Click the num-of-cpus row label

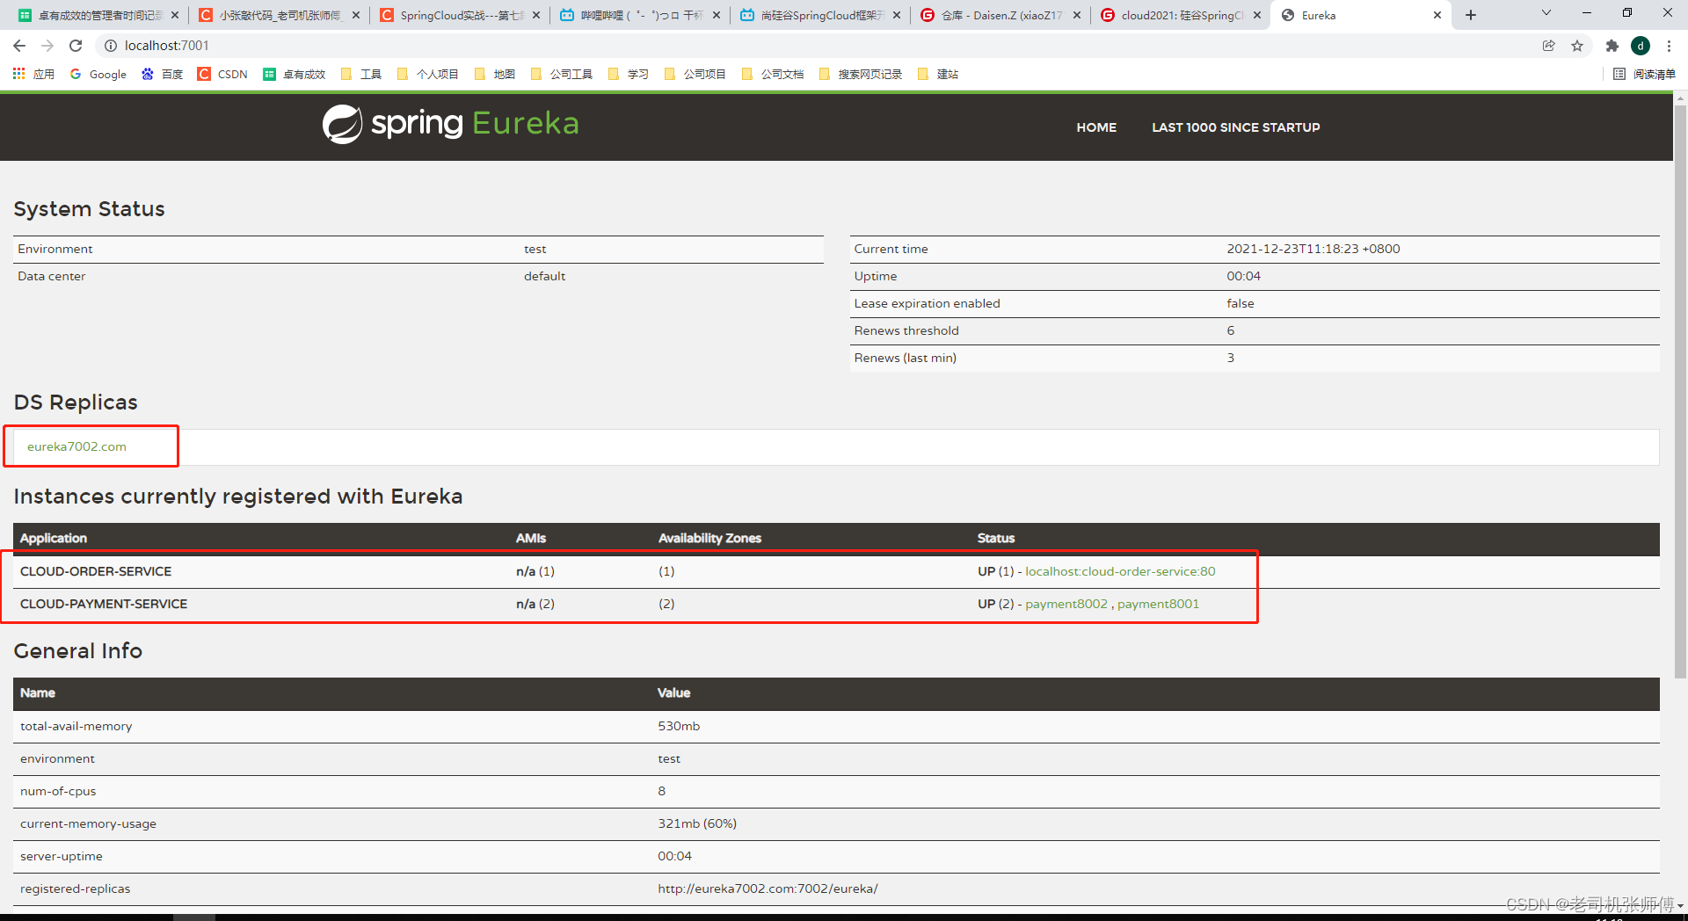(58, 791)
